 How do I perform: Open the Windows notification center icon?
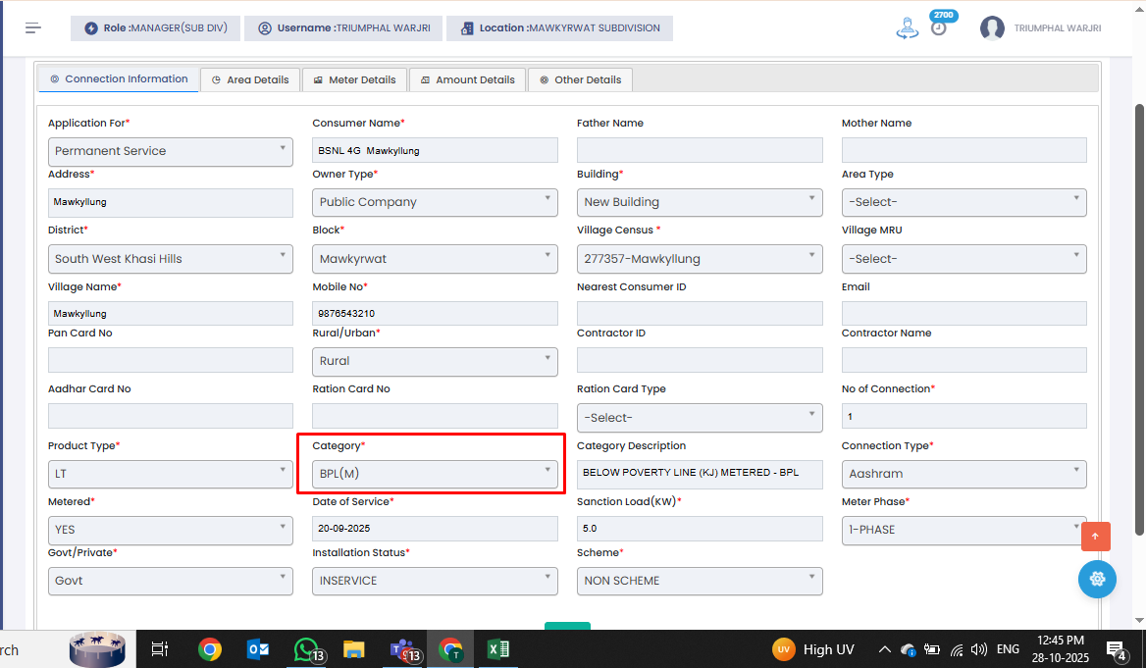(x=1116, y=649)
